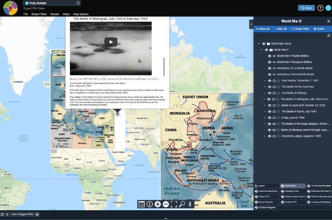Viewport: 332px width, 220px height.
Task: Toggle visibility of Pearl Harbor layer
Action: click(x=269, y=81)
